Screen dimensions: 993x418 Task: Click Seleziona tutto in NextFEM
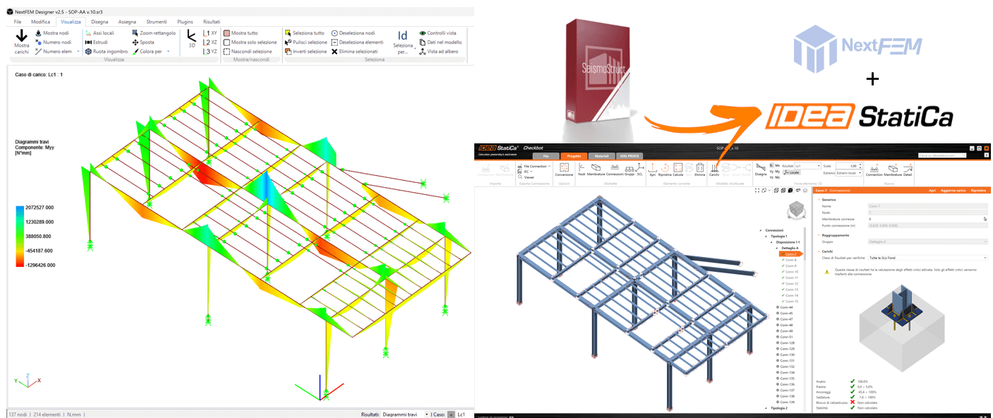point(304,32)
